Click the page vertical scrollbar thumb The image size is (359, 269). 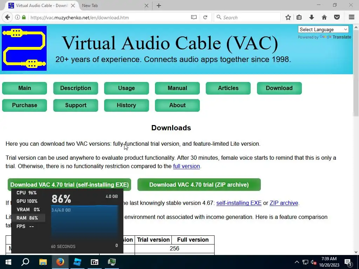[356, 73]
